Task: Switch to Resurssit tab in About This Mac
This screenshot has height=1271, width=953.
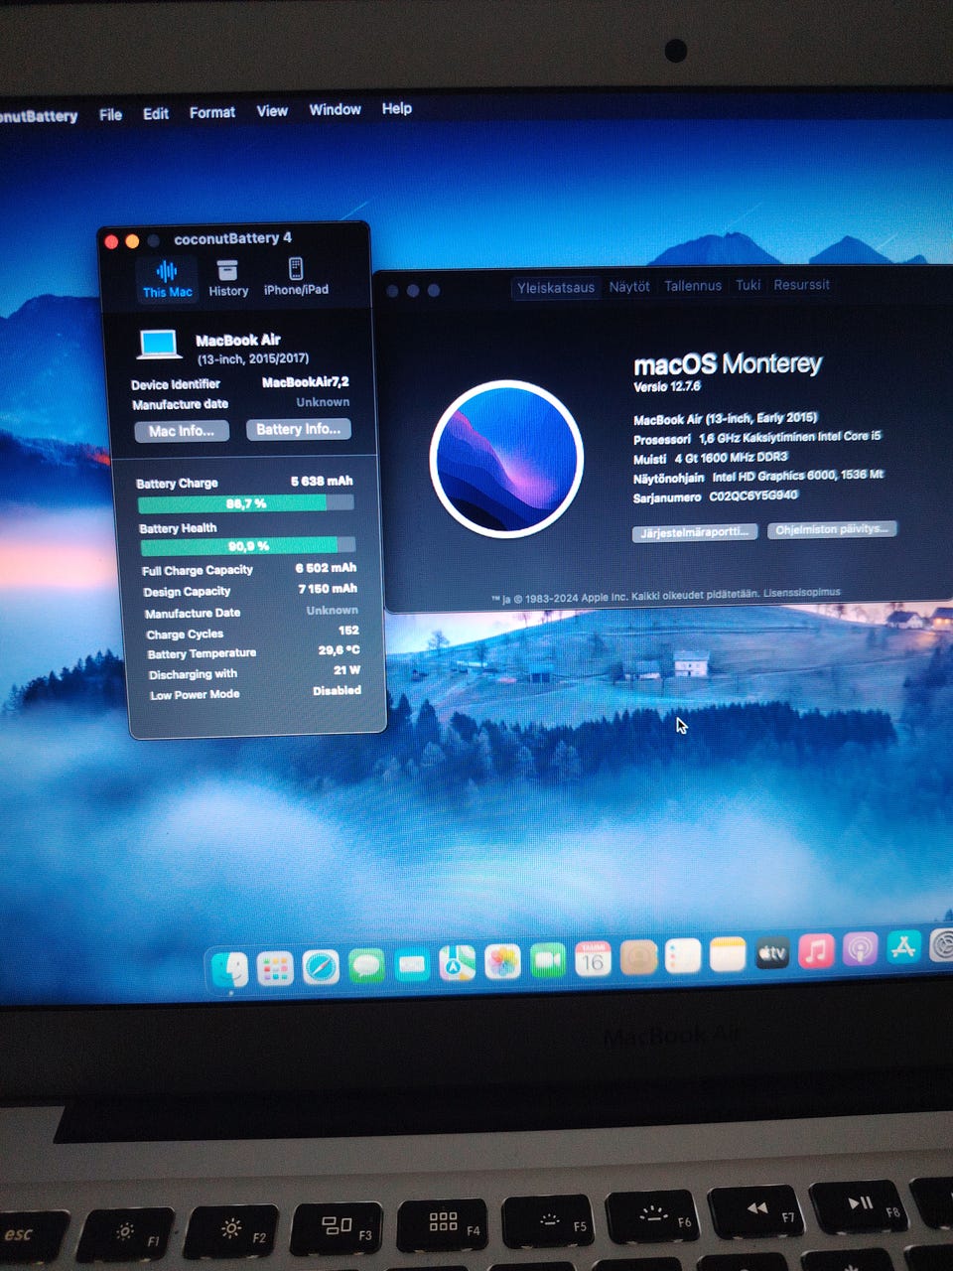Action: tap(801, 284)
